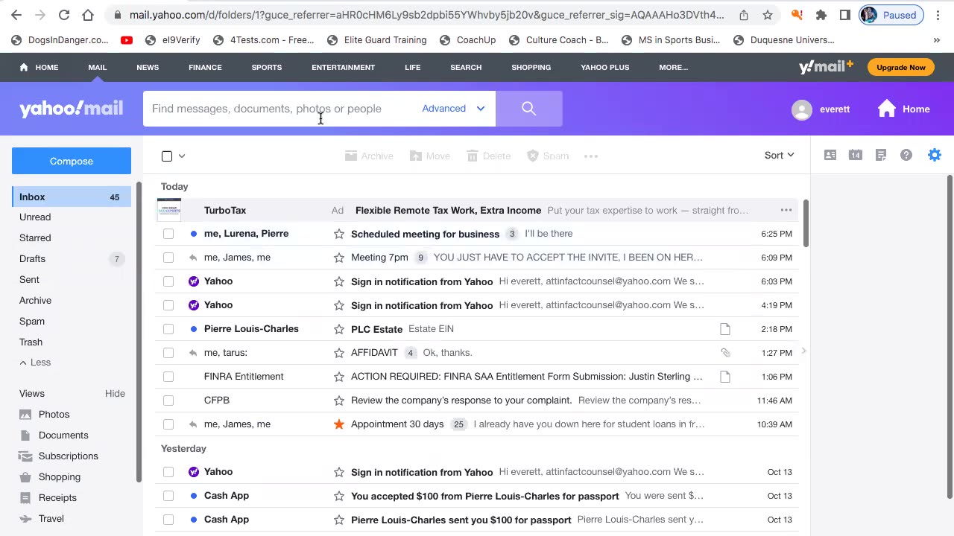Click the right panel scrollbar
The width and height of the screenshot is (954, 536).
pos(950,335)
